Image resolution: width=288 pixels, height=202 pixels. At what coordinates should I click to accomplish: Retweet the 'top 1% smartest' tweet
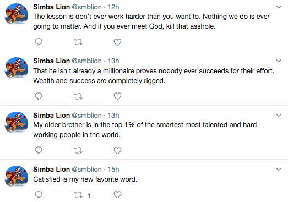pos(78,150)
